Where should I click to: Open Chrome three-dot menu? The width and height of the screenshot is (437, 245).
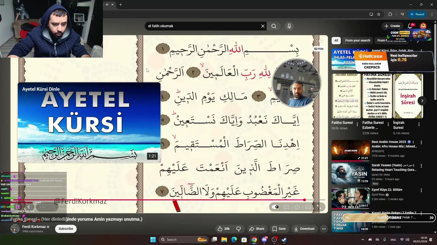coord(432,14)
